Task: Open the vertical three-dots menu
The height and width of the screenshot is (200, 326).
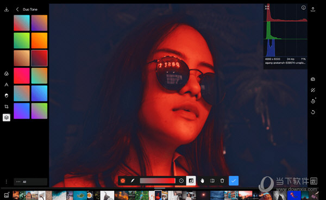Action: [7, 182]
